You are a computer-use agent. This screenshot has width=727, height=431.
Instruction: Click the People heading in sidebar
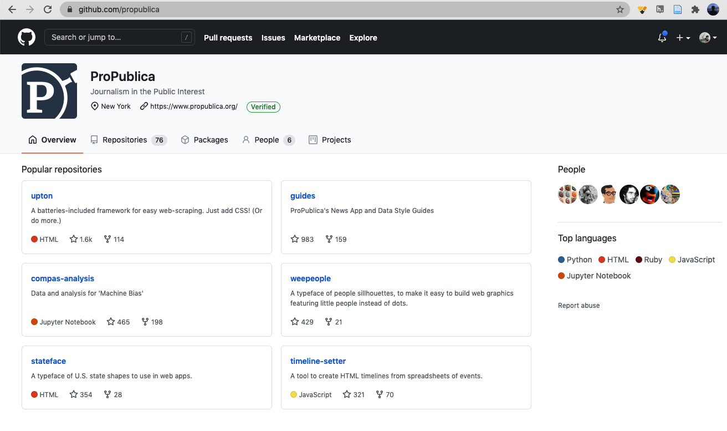click(x=571, y=169)
